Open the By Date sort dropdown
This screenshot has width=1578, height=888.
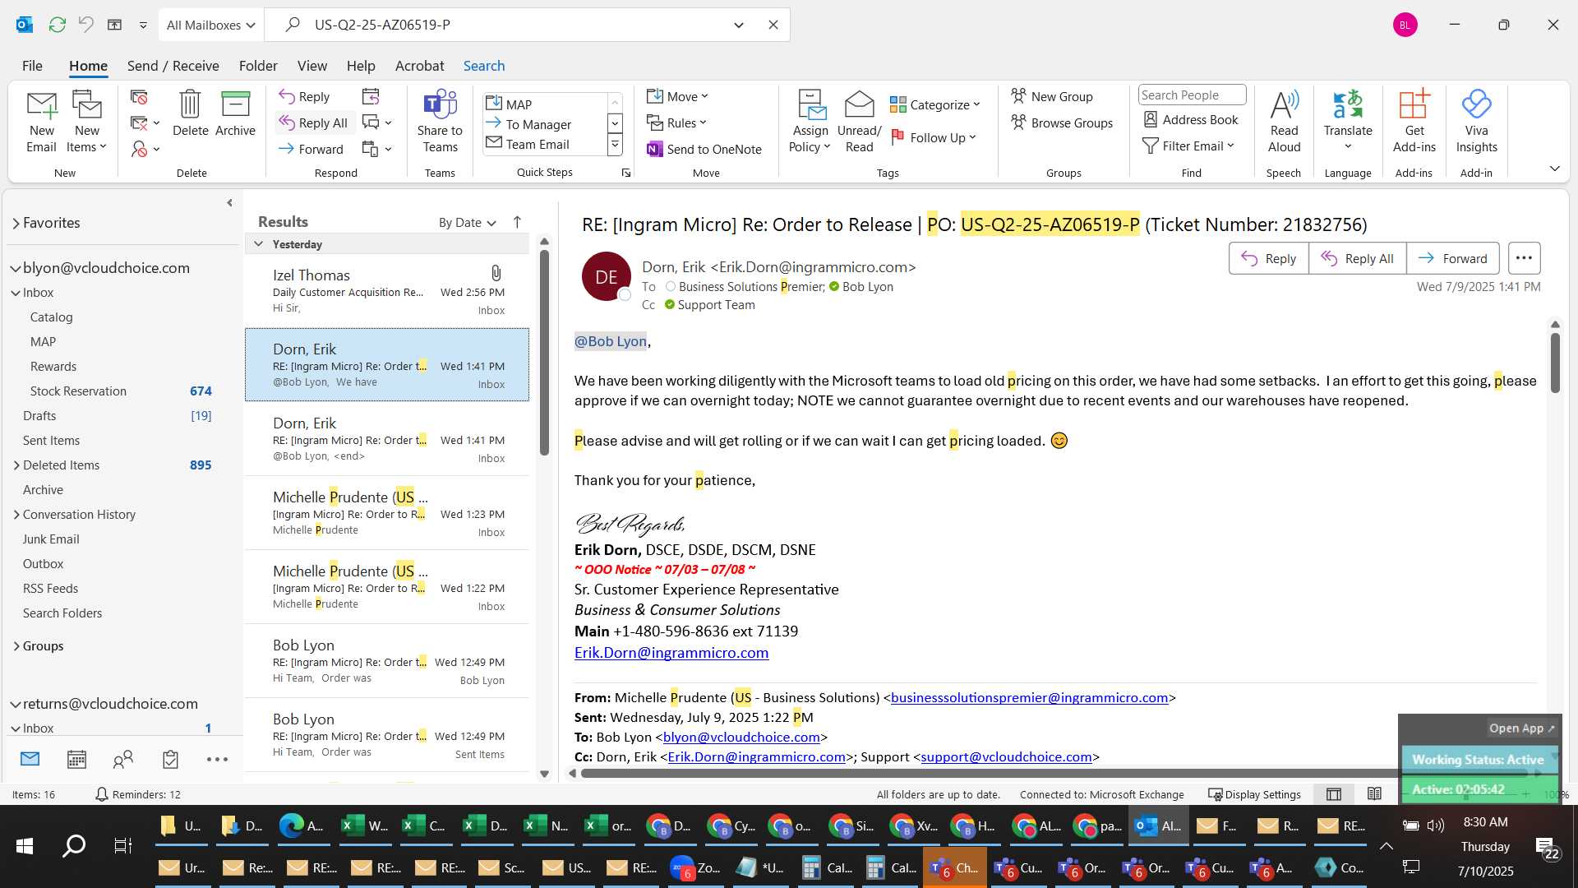pyautogui.click(x=467, y=222)
